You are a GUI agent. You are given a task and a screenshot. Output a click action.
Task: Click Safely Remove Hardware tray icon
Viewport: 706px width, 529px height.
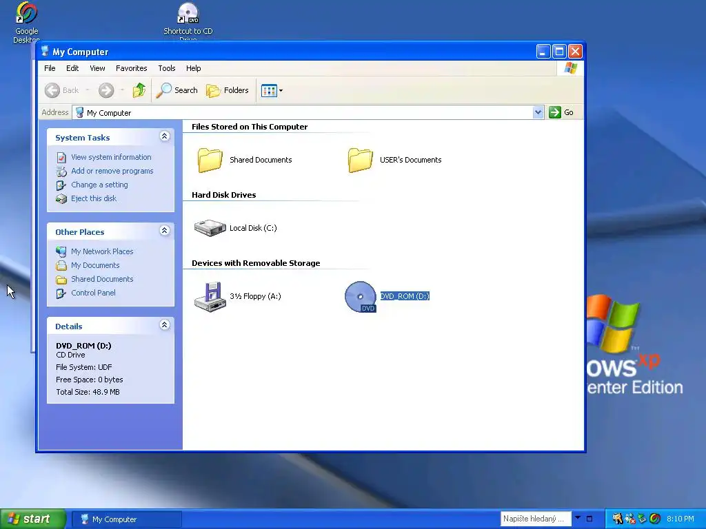pyautogui.click(x=643, y=519)
